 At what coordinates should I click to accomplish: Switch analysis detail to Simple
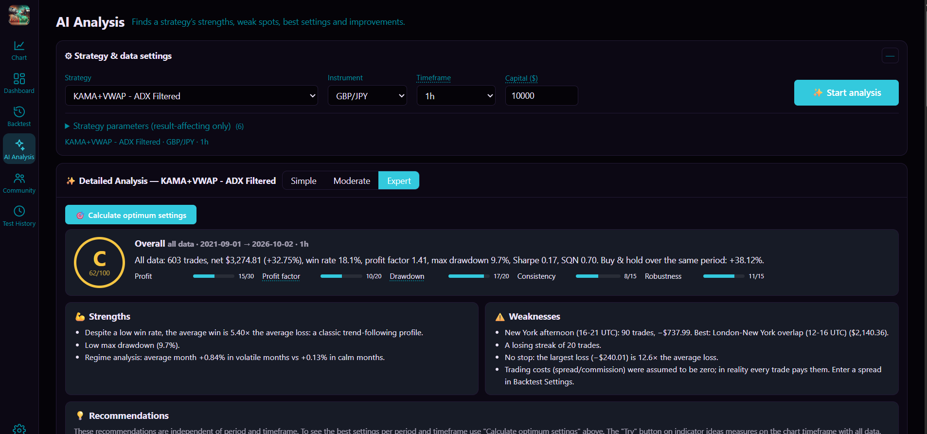303,181
